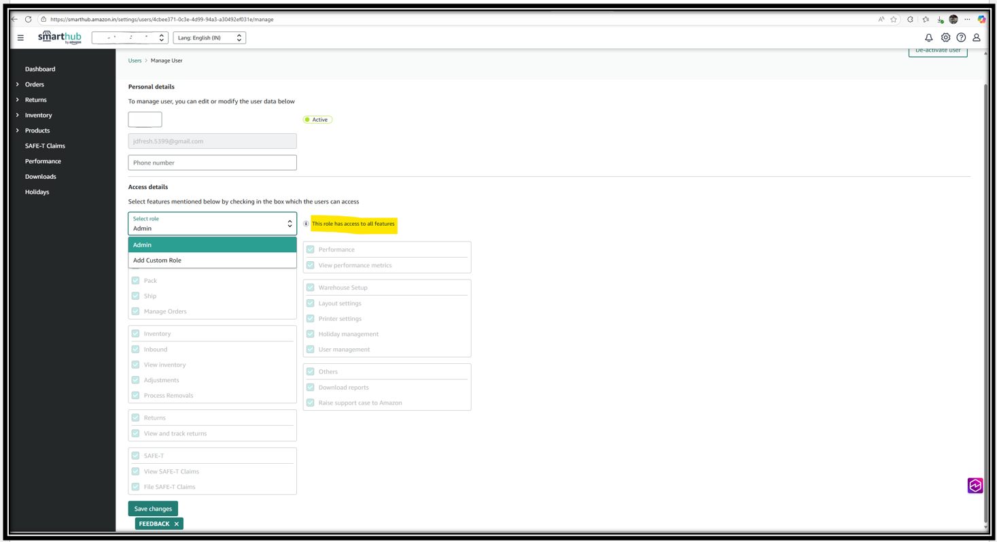
Task: Toggle the Manage Orders checkbox
Action: 135,311
